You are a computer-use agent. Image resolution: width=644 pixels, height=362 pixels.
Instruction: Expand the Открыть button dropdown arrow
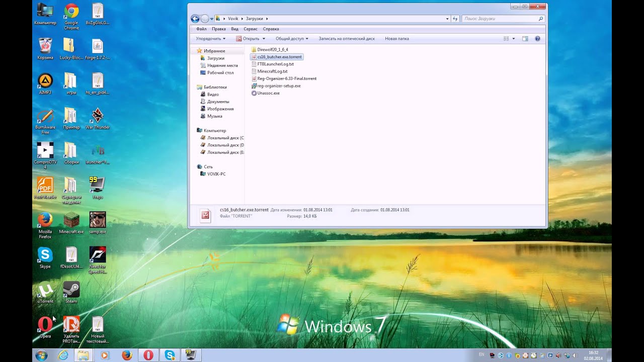tap(264, 39)
